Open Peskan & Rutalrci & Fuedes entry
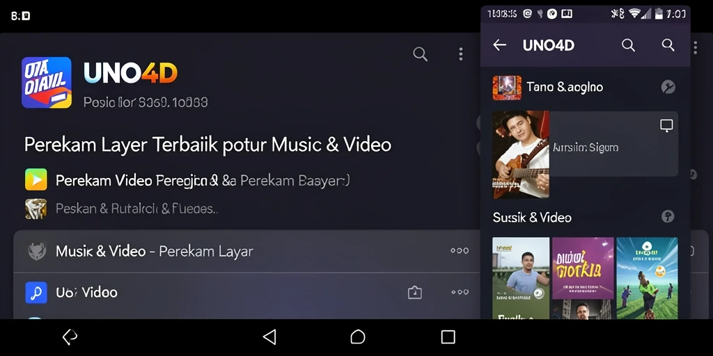This screenshot has height=356, width=713. pos(137,209)
